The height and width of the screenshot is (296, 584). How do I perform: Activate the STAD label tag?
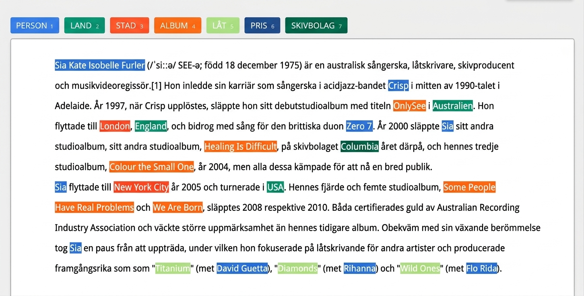point(130,25)
